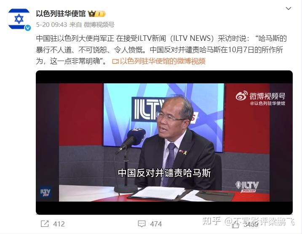Click the ILTV Podcast logo in video

(247, 186)
